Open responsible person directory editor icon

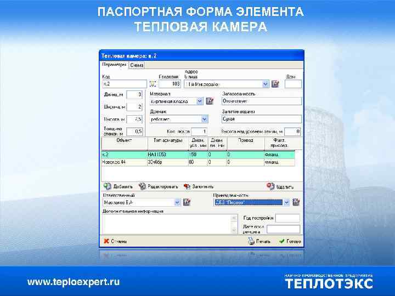tap(187, 202)
